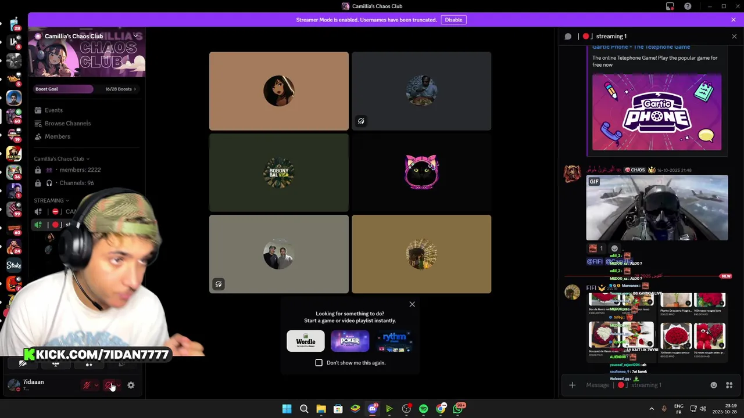Disable Streamer Mode from the banner
The image size is (744, 418).
[x=453, y=20]
